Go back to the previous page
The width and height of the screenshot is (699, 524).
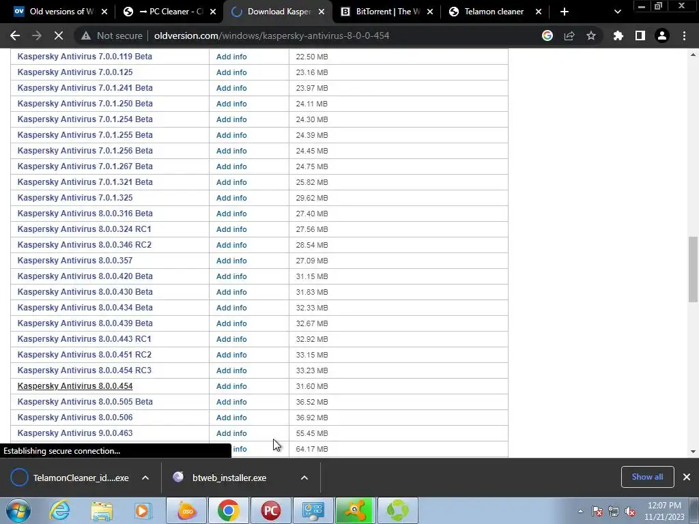tap(15, 35)
